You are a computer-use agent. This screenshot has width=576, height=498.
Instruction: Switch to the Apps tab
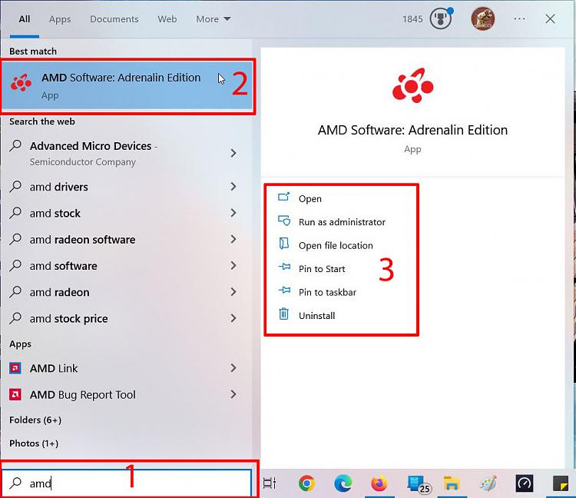click(x=60, y=19)
